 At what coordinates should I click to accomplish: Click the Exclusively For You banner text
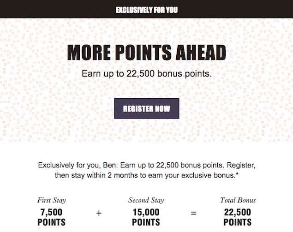pos(147,10)
